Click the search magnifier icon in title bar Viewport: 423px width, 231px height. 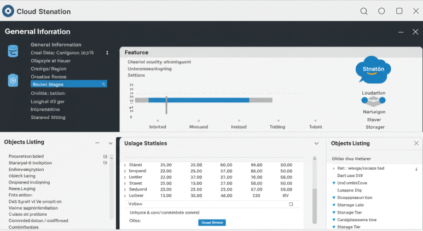click(364, 11)
